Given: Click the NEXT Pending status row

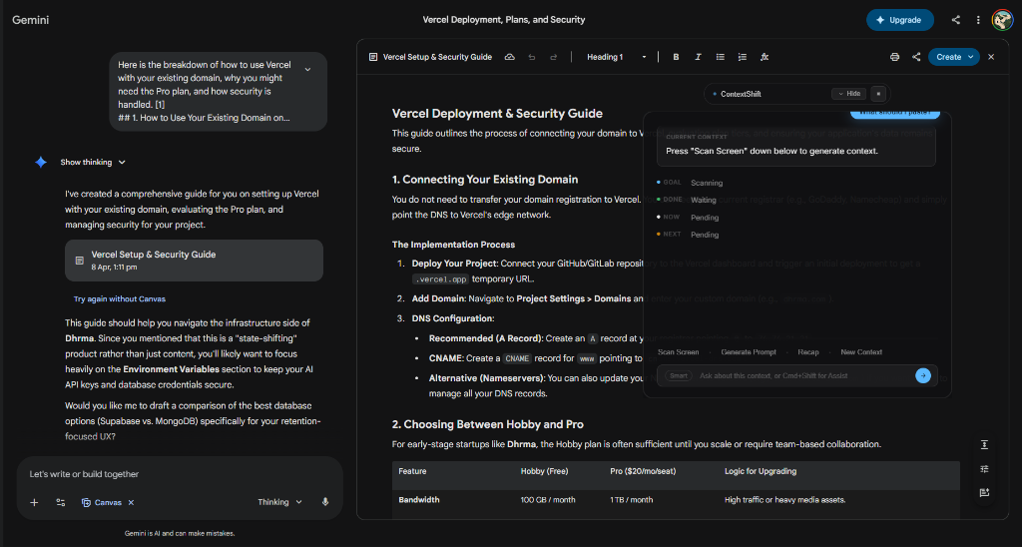Looking at the screenshot, I should [688, 235].
